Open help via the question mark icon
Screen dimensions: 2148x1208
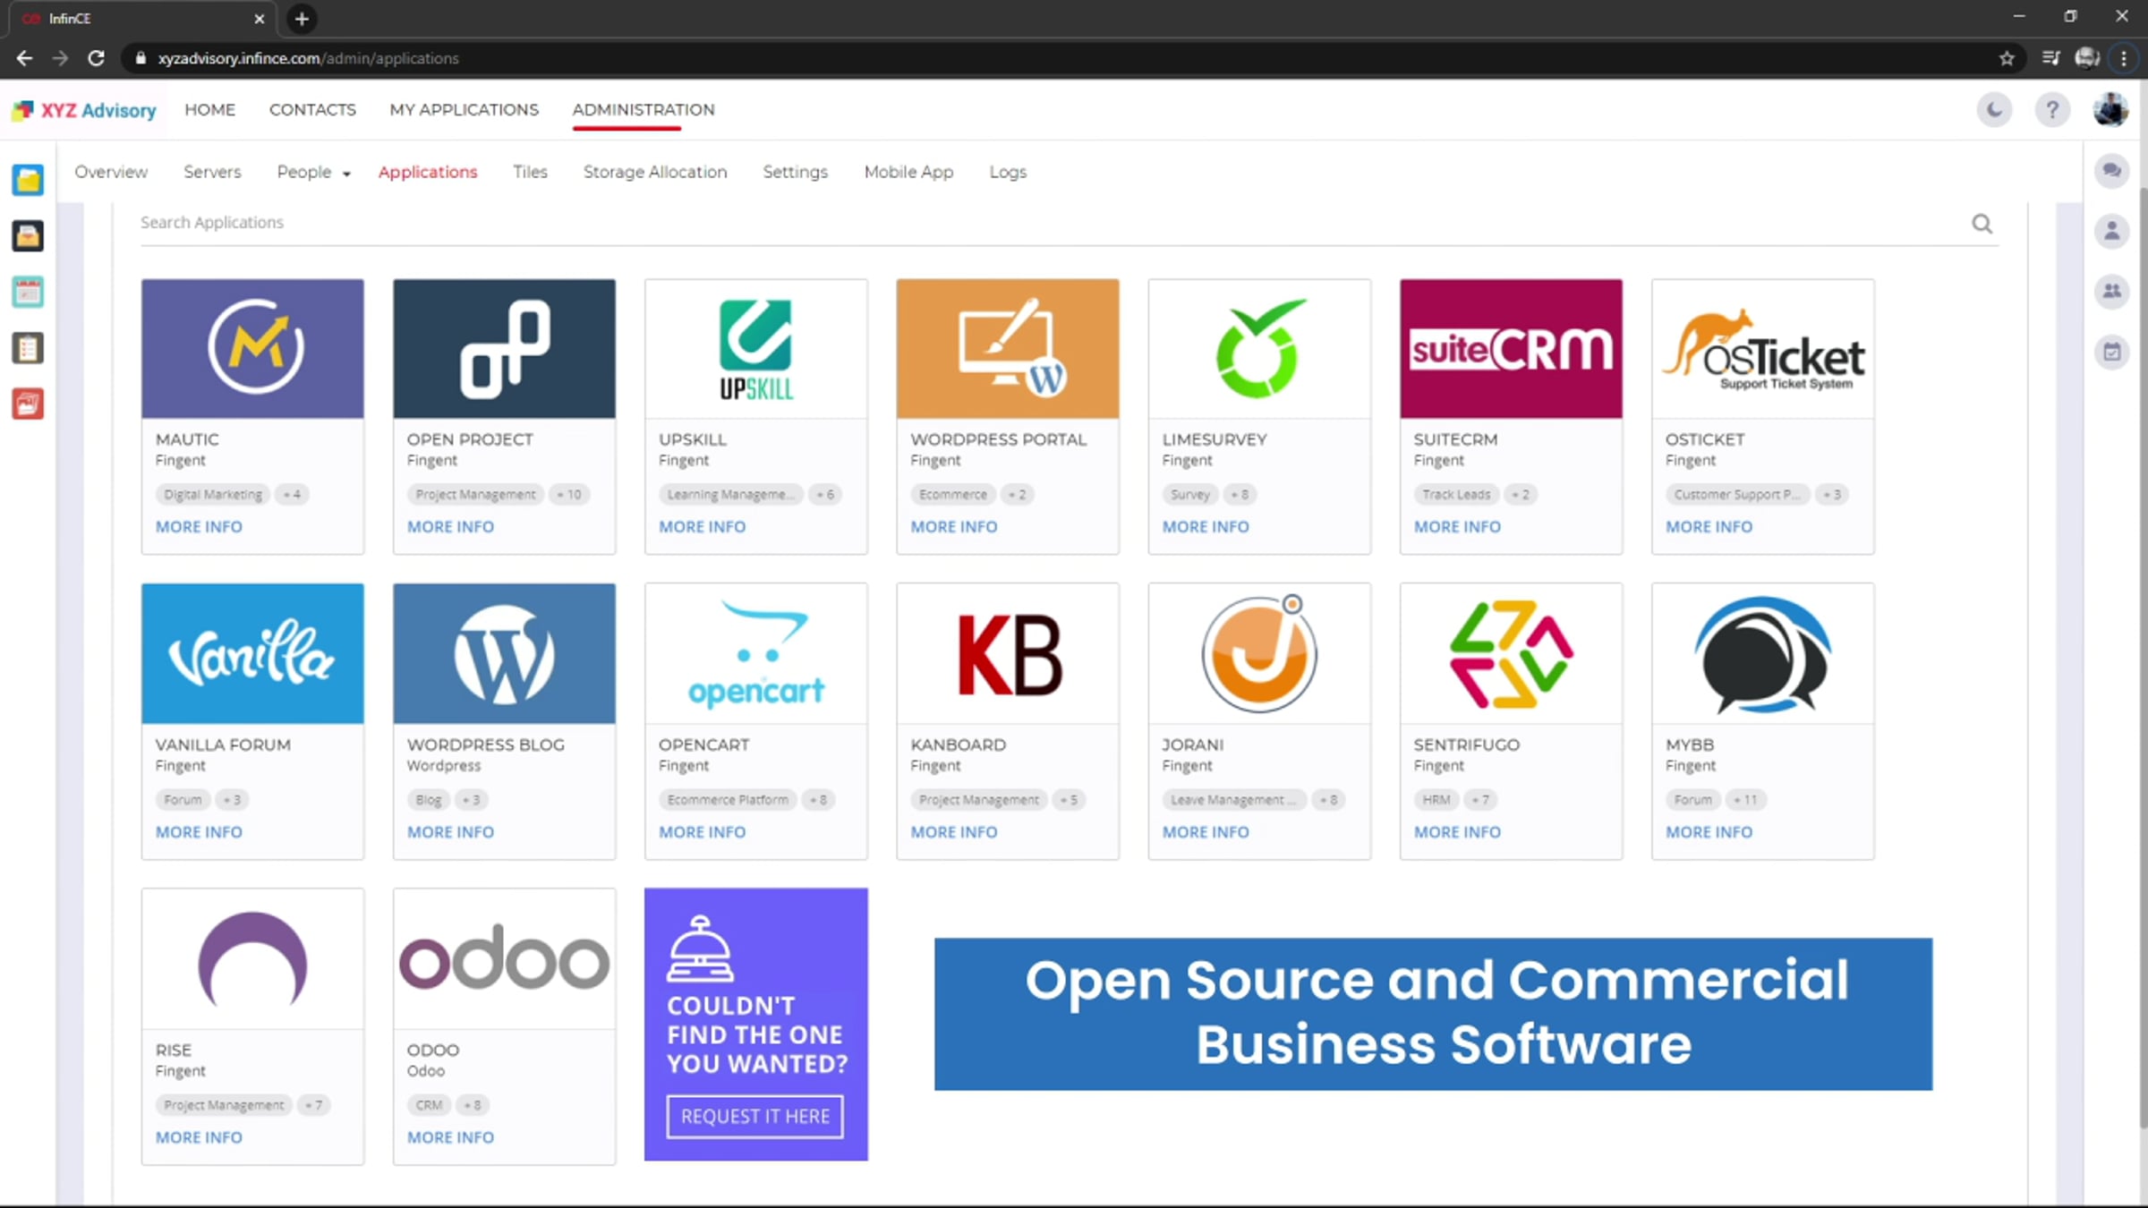pos(2052,110)
